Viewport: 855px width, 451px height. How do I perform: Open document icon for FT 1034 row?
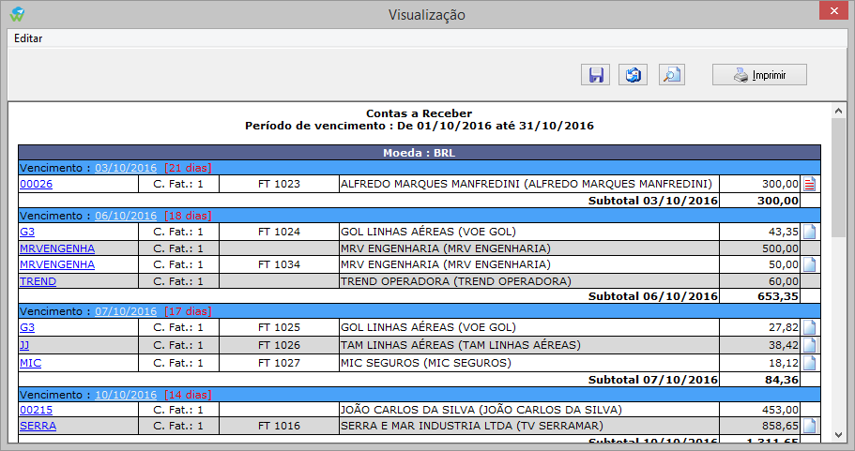tap(810, 264)
